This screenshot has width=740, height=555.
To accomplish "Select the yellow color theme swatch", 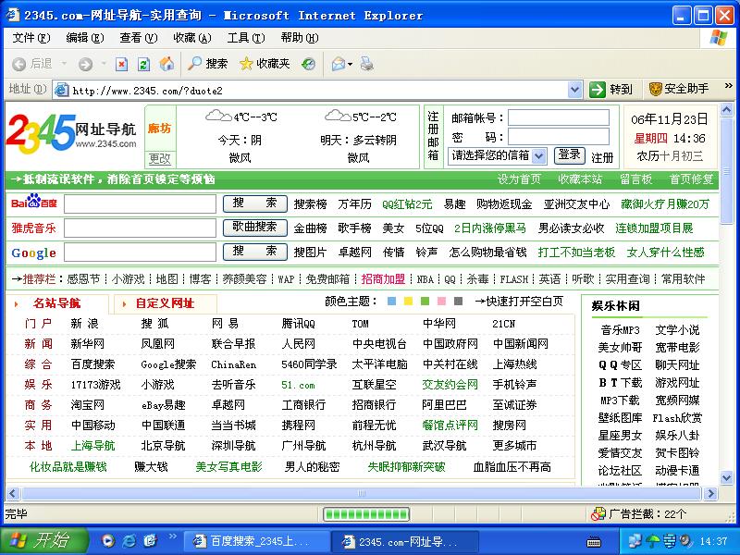I will 408,302.
